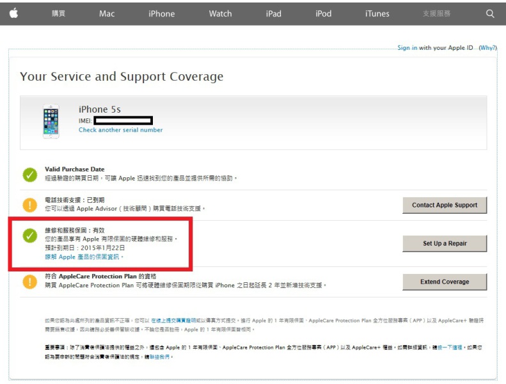Click green checkmark beside Valid Purchase Date
The height and width of the screenshot is (384, 506).
click(30, 175)
